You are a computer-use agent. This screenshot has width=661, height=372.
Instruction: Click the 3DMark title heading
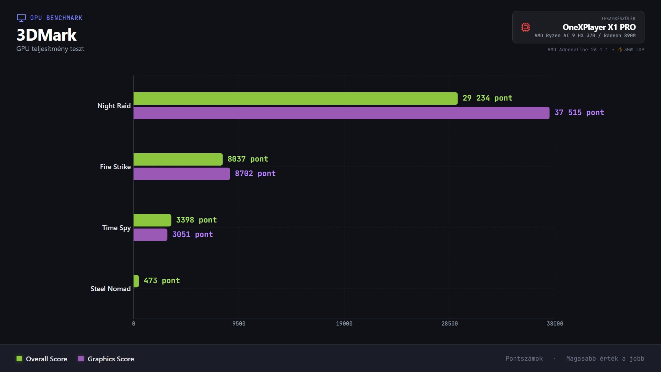46,35
